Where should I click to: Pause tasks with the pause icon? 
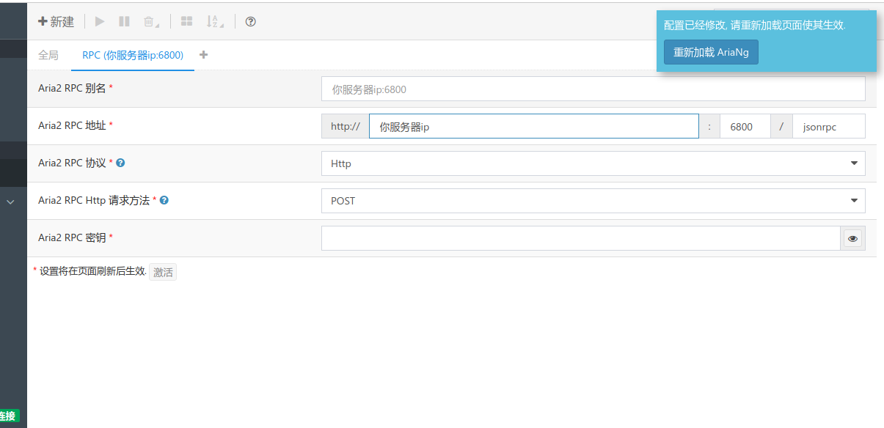125,22
